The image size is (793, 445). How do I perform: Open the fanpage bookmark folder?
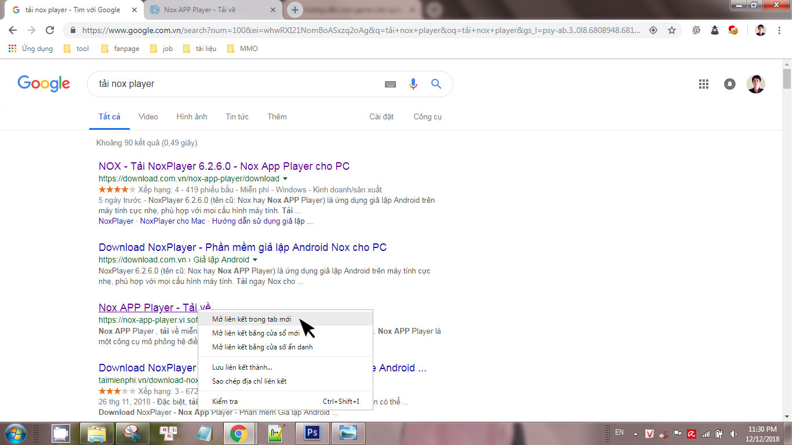click(x=120, y=49)
